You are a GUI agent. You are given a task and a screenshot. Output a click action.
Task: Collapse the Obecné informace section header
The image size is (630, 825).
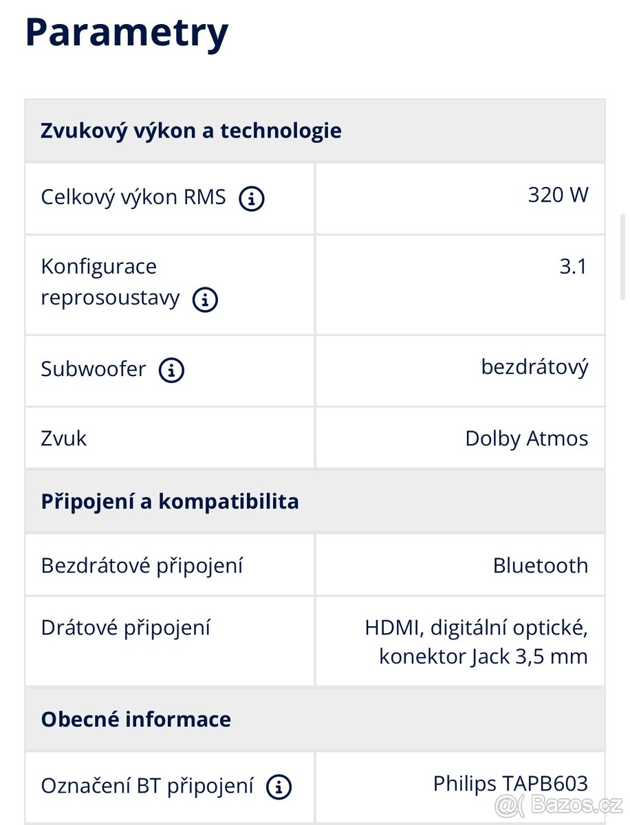coord(135,719)
